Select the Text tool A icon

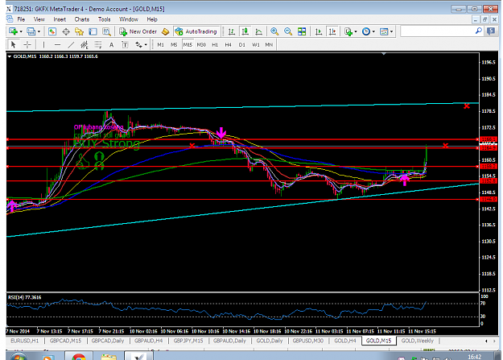pyautogui.click(x=111, y=44)
